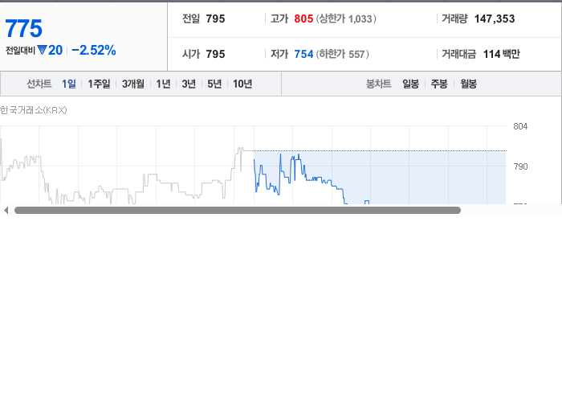Open the 10년 line chart
Screen dimensions: 562x394
pos(242,84)
